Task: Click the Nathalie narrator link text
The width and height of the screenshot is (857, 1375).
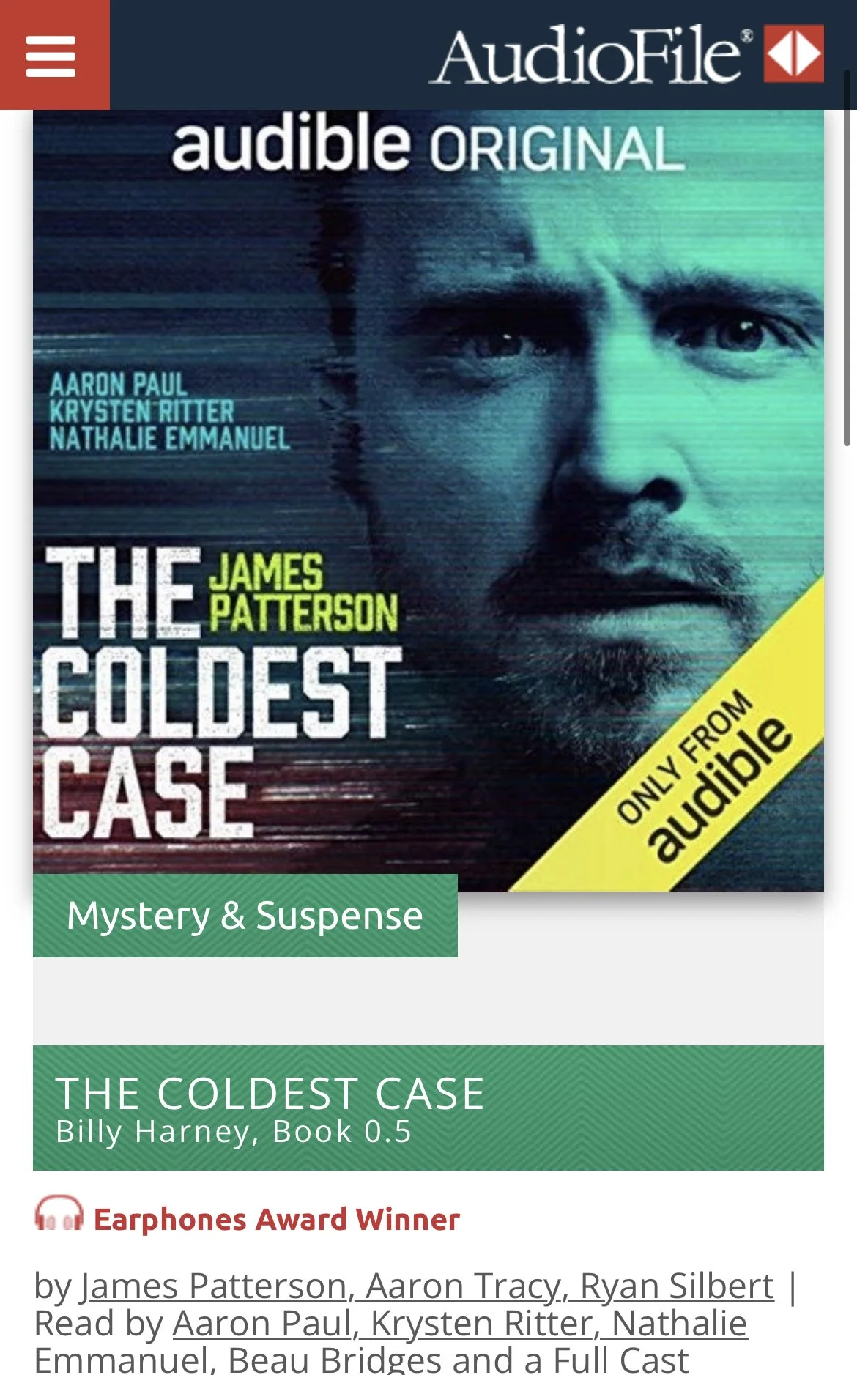Action: [679, 1324]
